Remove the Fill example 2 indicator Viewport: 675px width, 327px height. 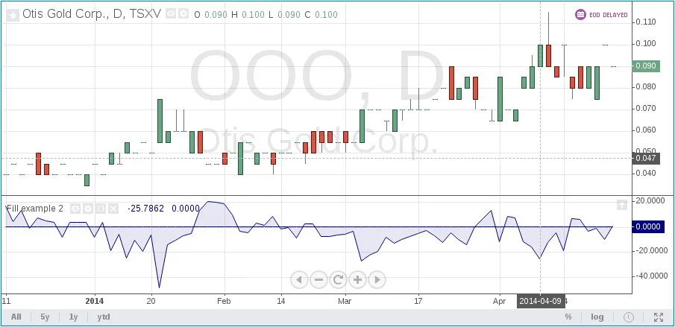coord(113,209)
